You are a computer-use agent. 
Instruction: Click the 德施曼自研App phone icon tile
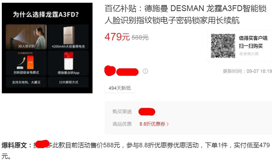coord(68,63)
